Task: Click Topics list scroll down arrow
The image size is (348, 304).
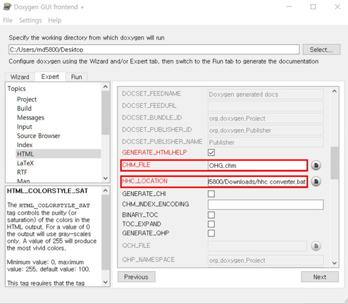Action: pyautogui.click(x=106, y=178)
